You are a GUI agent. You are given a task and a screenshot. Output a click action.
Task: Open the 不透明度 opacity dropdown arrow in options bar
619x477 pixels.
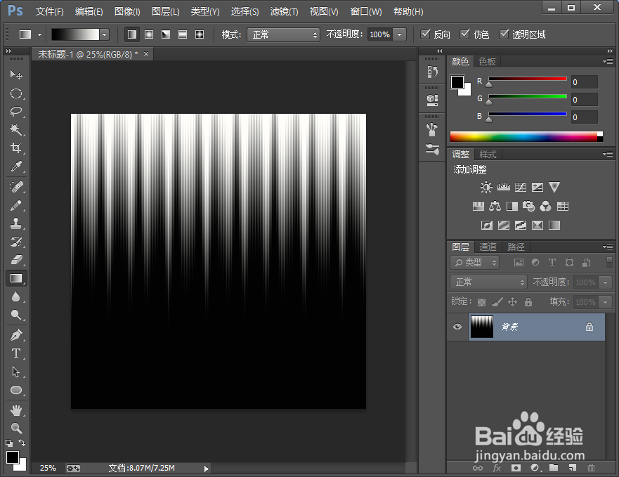pyautogui.click(x=400, y=34)
